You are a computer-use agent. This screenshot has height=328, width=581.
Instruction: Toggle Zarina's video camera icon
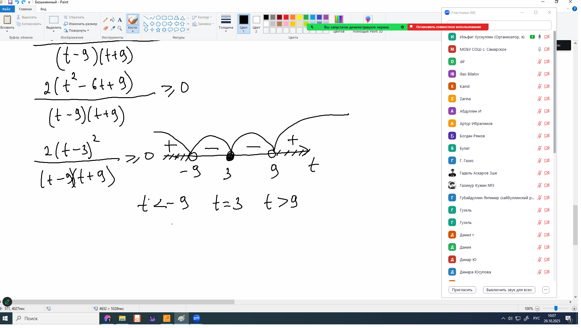[x=547, y=99]
